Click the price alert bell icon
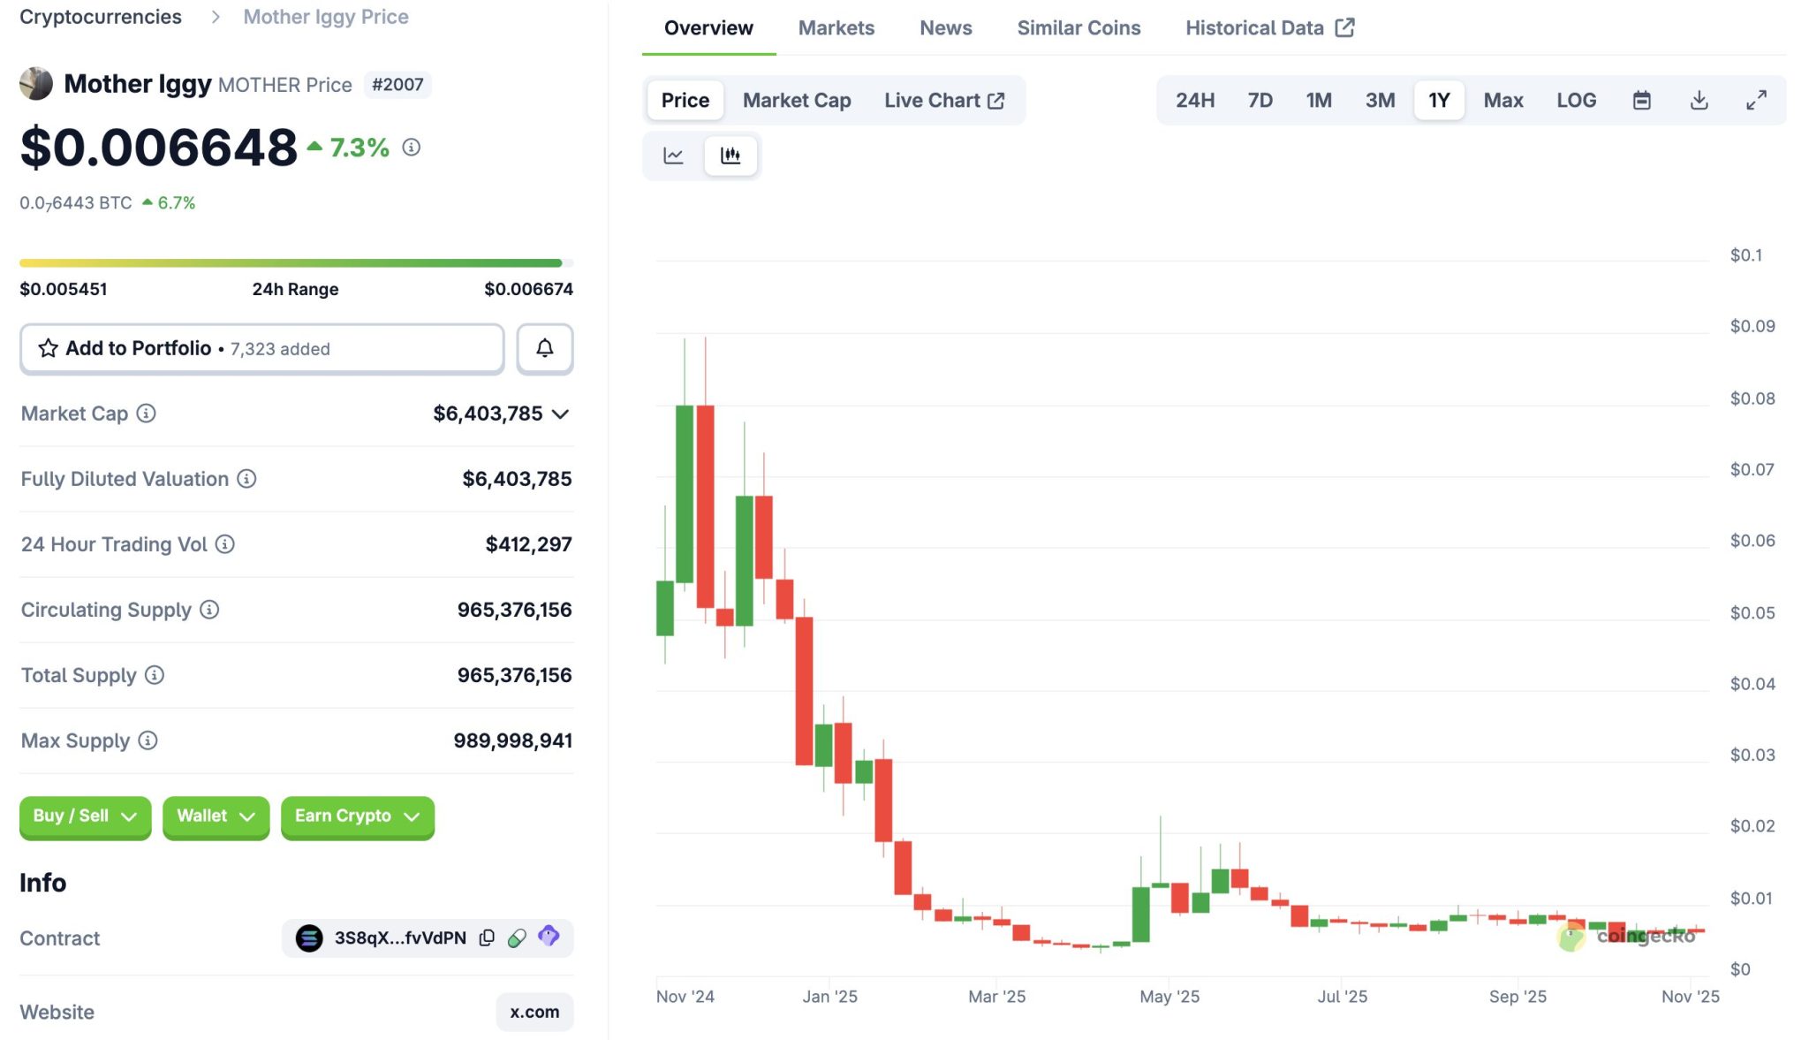Screen dimensions: 1809x1040 coord(545,348)
